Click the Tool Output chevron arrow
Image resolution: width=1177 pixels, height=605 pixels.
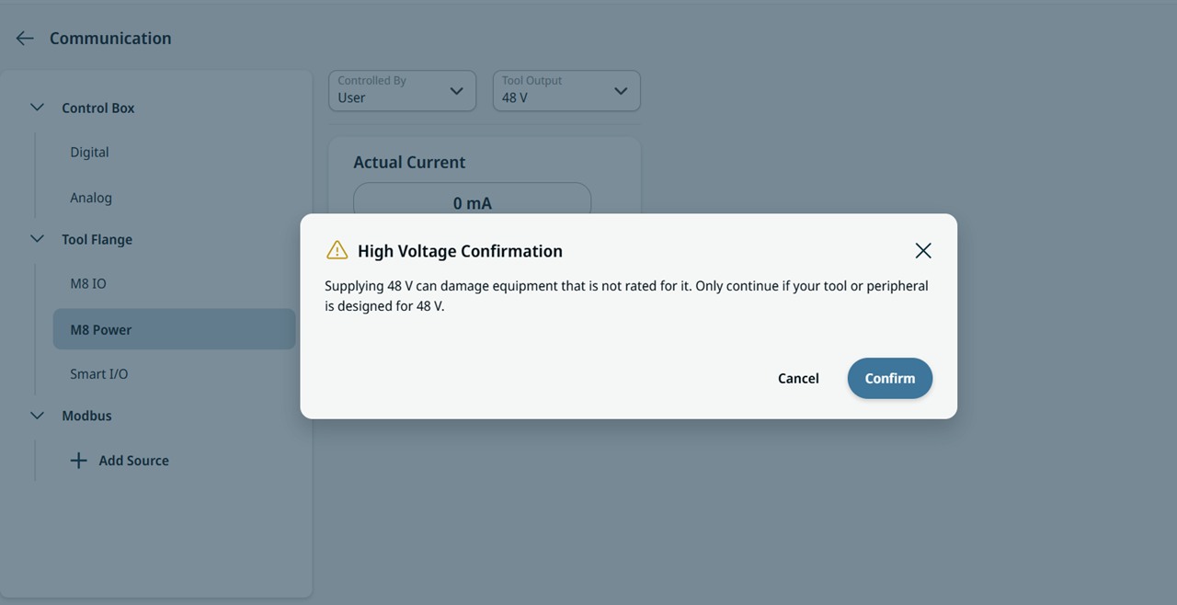[621, 91]
